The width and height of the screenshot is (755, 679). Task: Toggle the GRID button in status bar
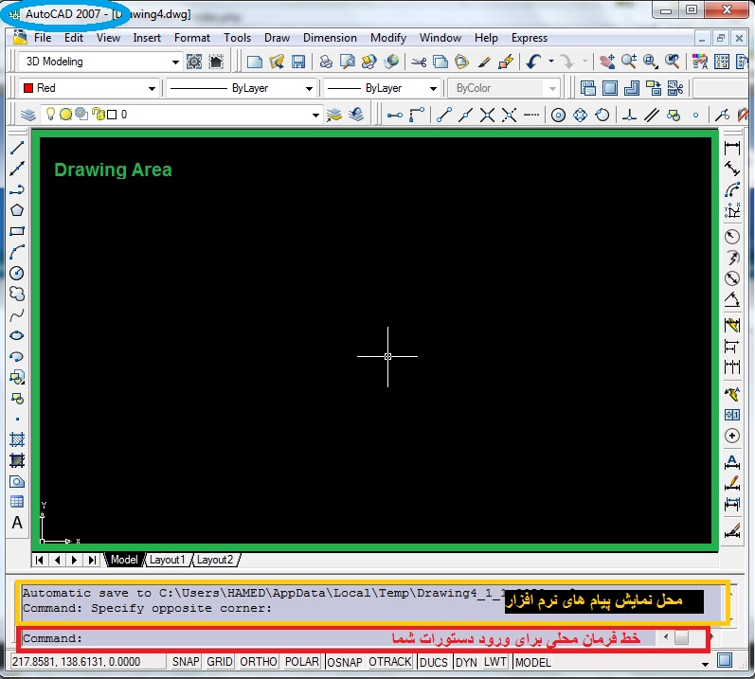[220, 662]
